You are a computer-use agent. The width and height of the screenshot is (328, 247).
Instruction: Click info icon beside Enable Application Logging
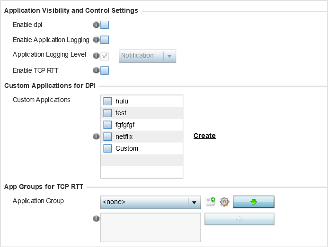point(96,40)
